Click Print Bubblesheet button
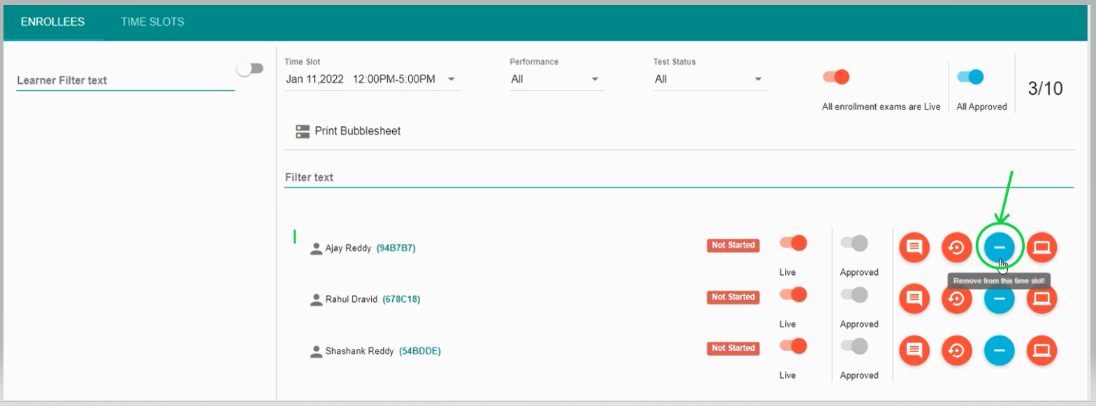 point(348,131)
